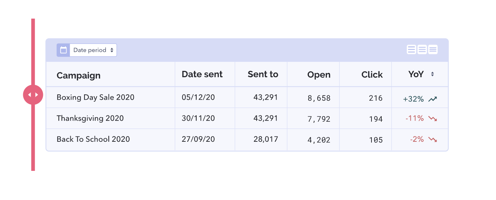Click the Open column header

pyautogui.click(x=319, y=75)
